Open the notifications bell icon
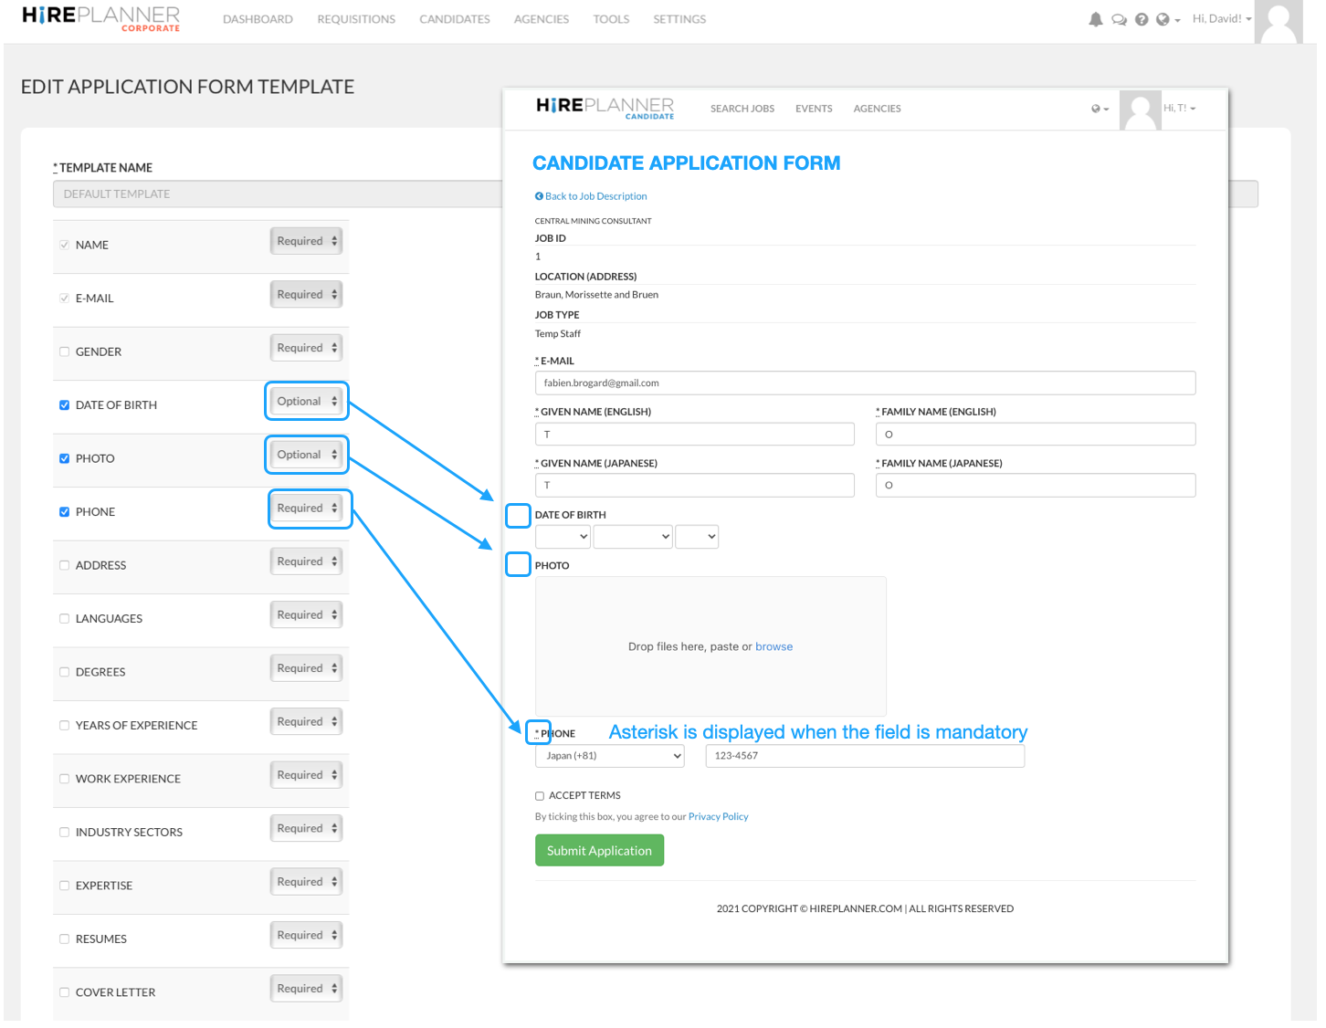Viewport: 1326px width, 1028px height. point(1095,19)
